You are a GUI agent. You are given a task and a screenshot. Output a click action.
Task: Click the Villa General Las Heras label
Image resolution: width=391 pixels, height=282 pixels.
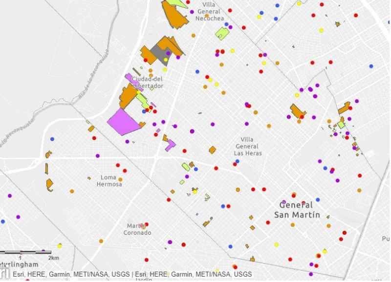[x=248, y=146]
